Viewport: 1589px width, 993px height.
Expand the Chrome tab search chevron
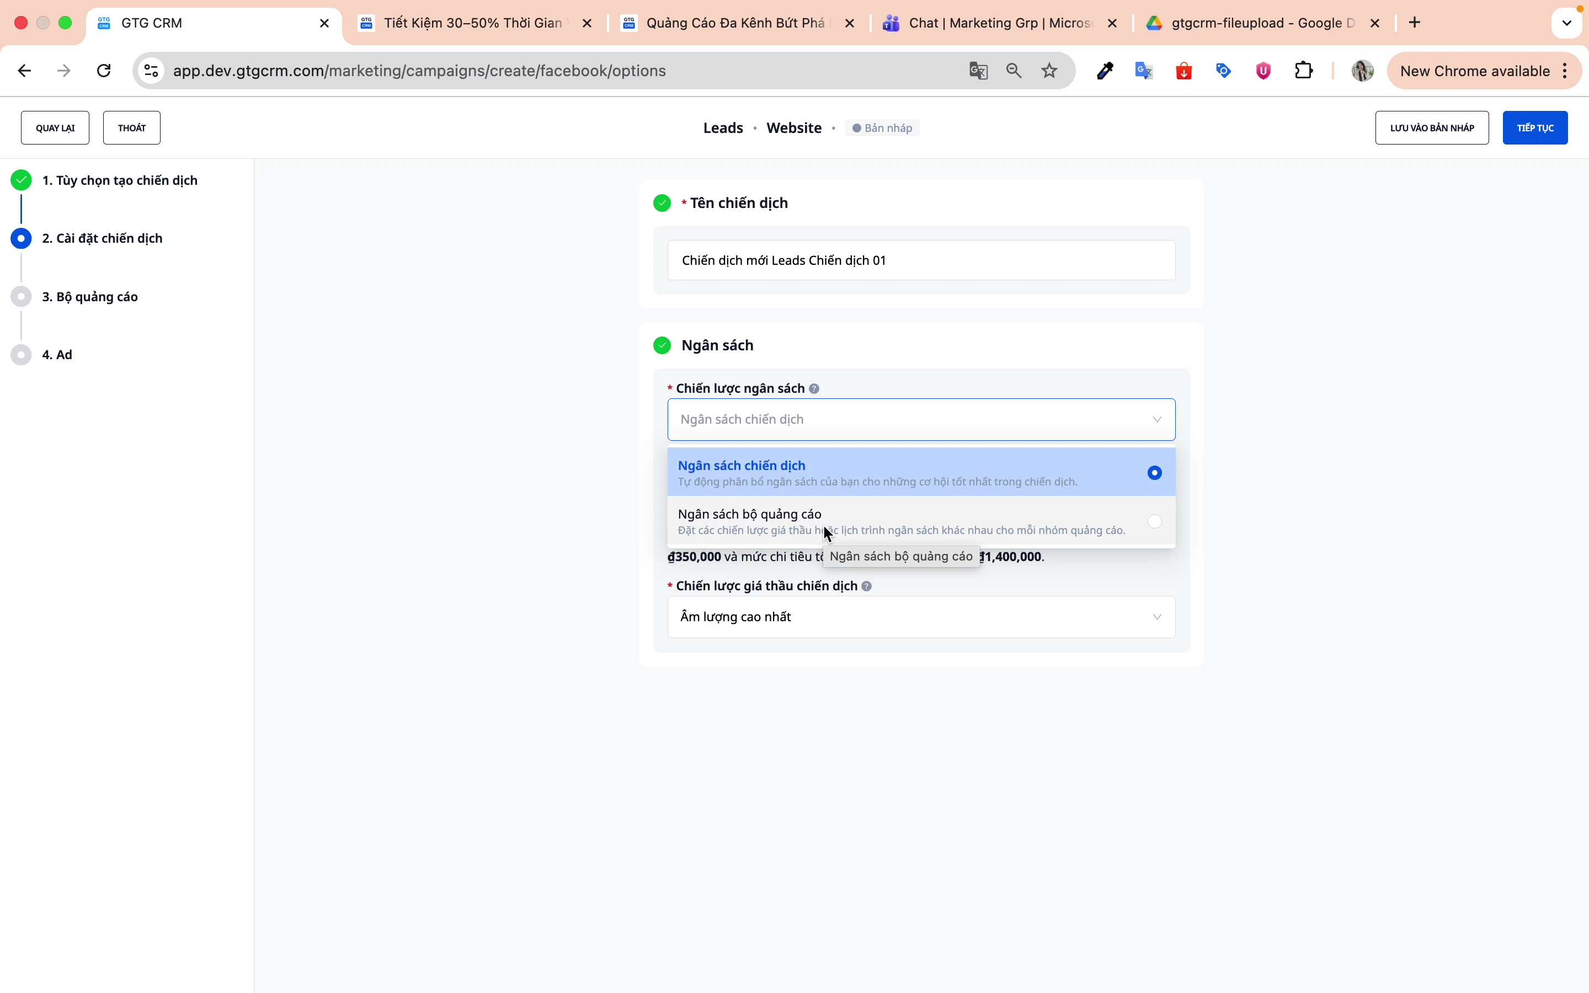click(x=1567, y=24)
